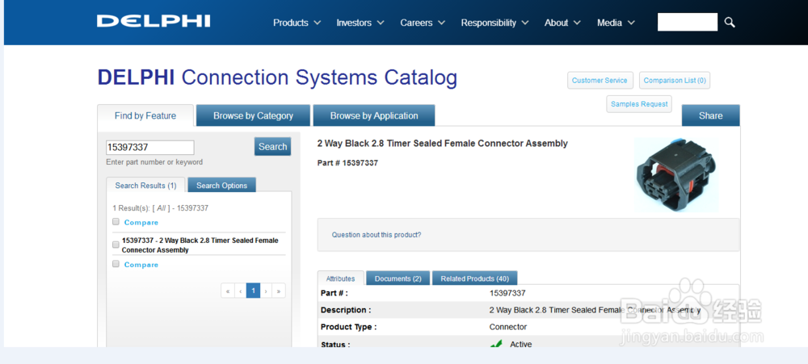Click the top Compare link
This screenshot has width=808, height=364.
141,223
